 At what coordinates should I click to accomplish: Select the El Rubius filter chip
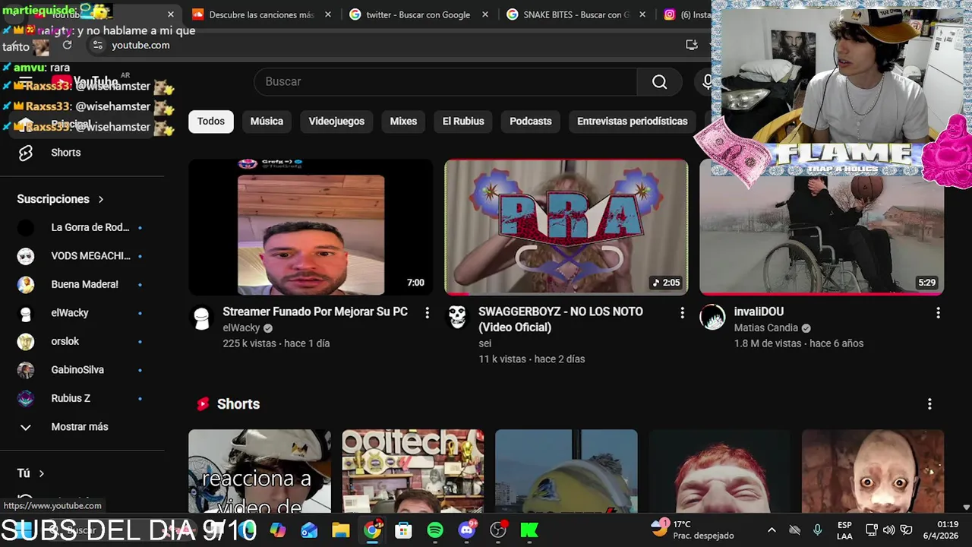coord(463,122)
